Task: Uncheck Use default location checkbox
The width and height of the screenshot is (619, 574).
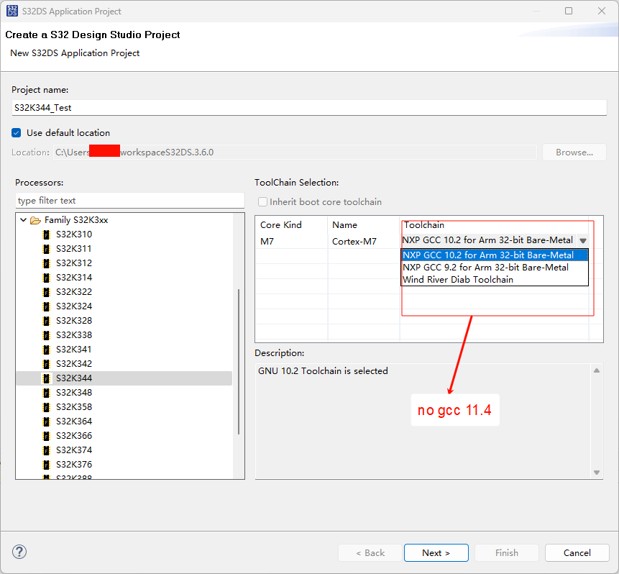Action: (x=17, y=133)
